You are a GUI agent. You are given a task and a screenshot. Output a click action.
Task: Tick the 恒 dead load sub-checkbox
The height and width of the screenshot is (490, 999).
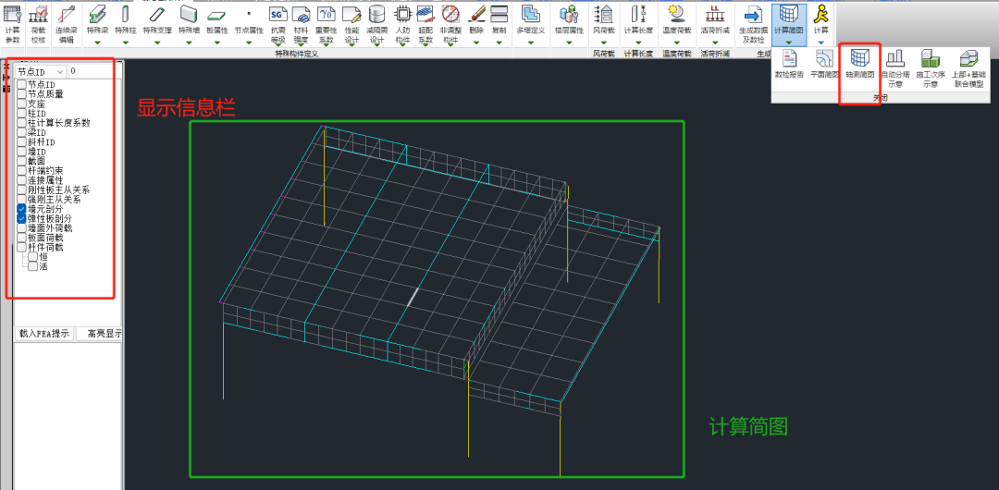[x=32, y=257]
